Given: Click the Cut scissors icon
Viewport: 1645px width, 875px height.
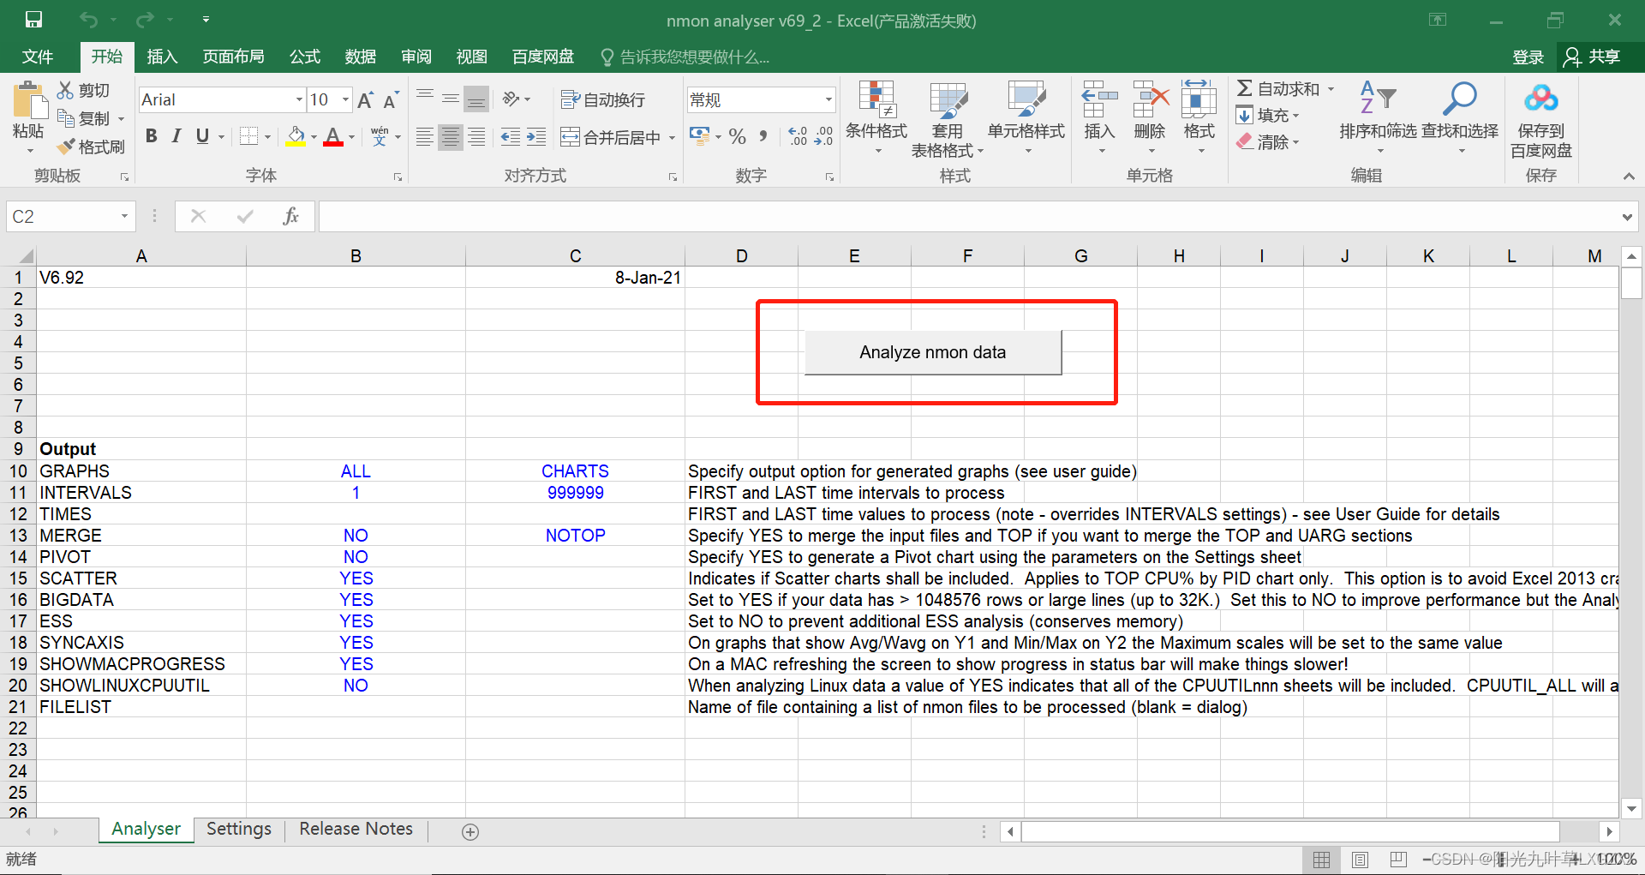Looking at the screenshot, I should [65, 90].
